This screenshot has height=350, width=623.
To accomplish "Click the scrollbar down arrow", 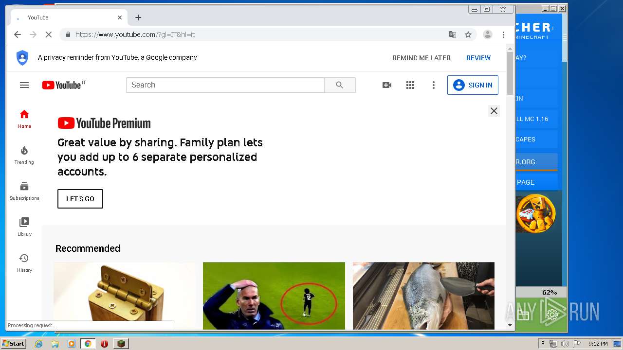I will (510, 325).
